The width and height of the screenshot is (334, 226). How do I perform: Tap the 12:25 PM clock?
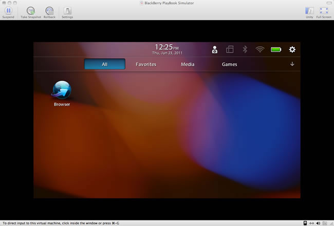point(166,47)
